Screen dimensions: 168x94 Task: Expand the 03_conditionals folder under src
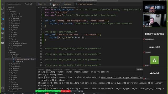pos(9,23)
